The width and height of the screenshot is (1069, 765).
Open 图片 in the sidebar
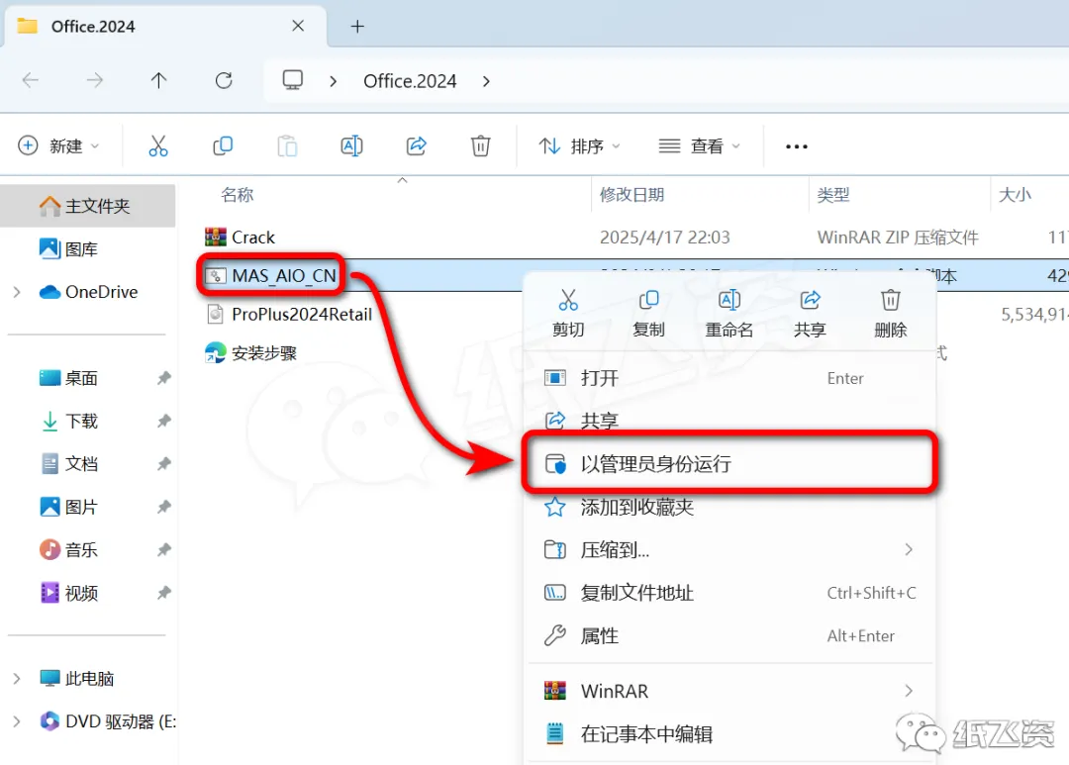(69, 507)
